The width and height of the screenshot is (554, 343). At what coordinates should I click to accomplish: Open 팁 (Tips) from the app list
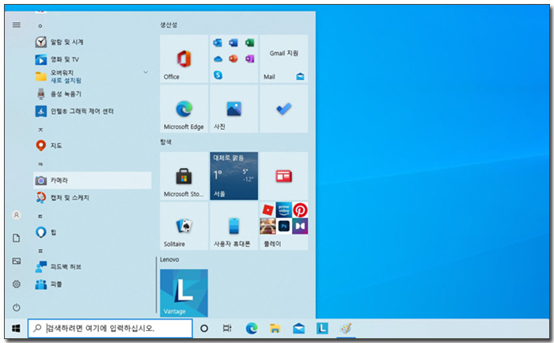93,232
